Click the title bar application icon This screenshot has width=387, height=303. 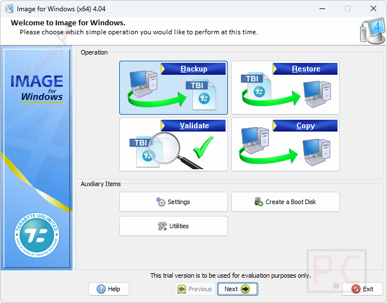(x=10, y=8)
